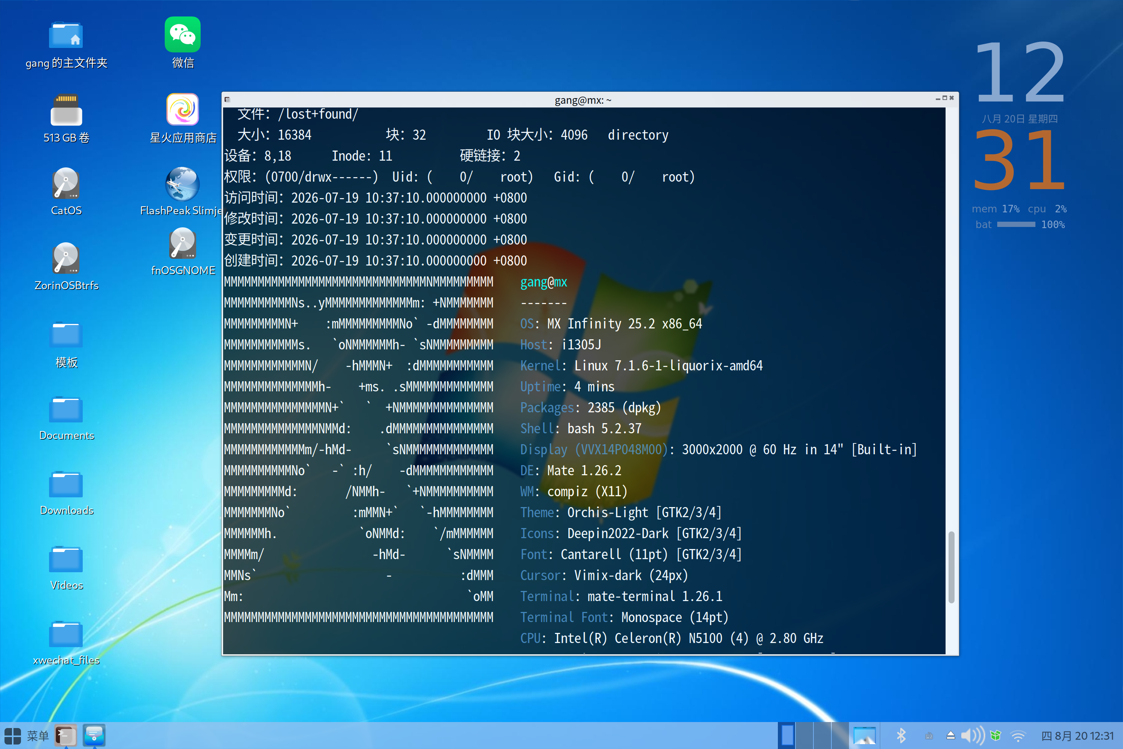
Task: Open the Downloads folder on the desktop
Action: point(66,484)
